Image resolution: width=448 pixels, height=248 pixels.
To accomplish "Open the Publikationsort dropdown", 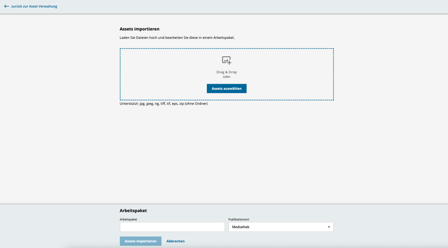I will 280,227.
